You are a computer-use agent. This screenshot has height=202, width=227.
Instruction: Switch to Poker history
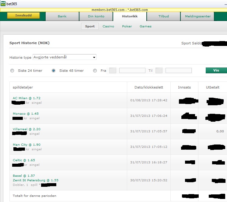(127, 26)
